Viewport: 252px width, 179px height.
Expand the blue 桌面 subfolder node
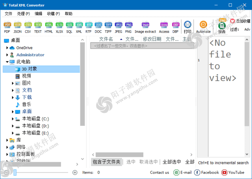(13, 112)
